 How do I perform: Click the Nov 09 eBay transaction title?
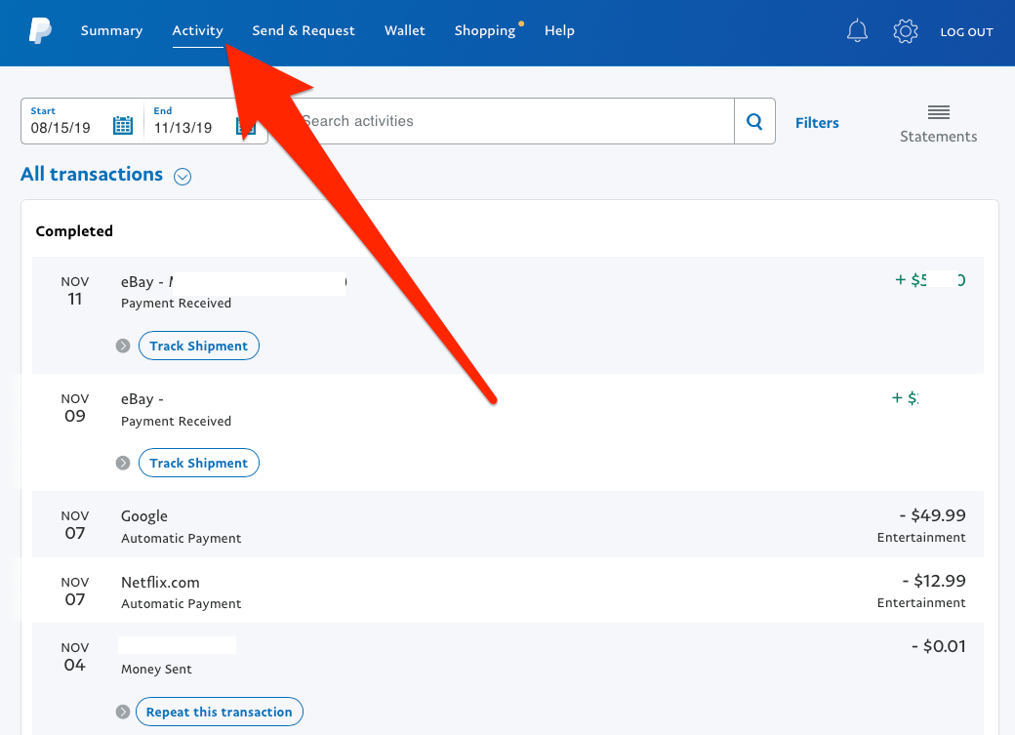142,399
